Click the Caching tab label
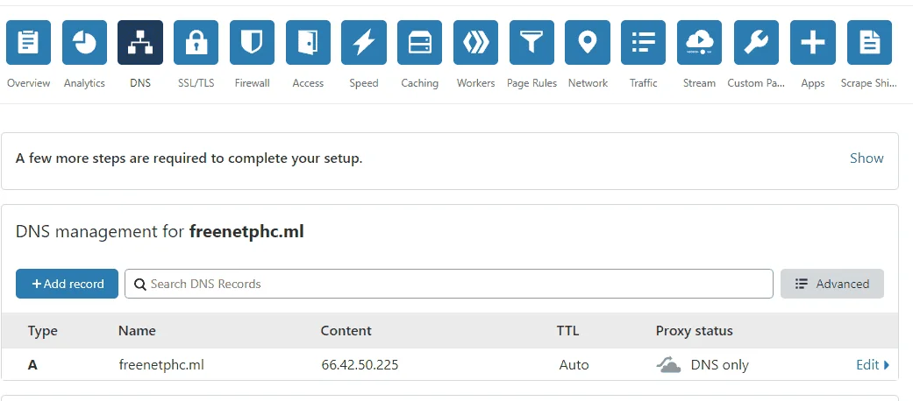The width and height of the screenshot is (913, 401). point(420,83)
